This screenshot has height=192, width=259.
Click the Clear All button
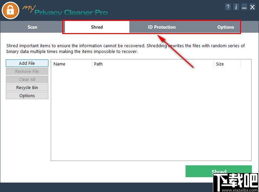(27, 79)
